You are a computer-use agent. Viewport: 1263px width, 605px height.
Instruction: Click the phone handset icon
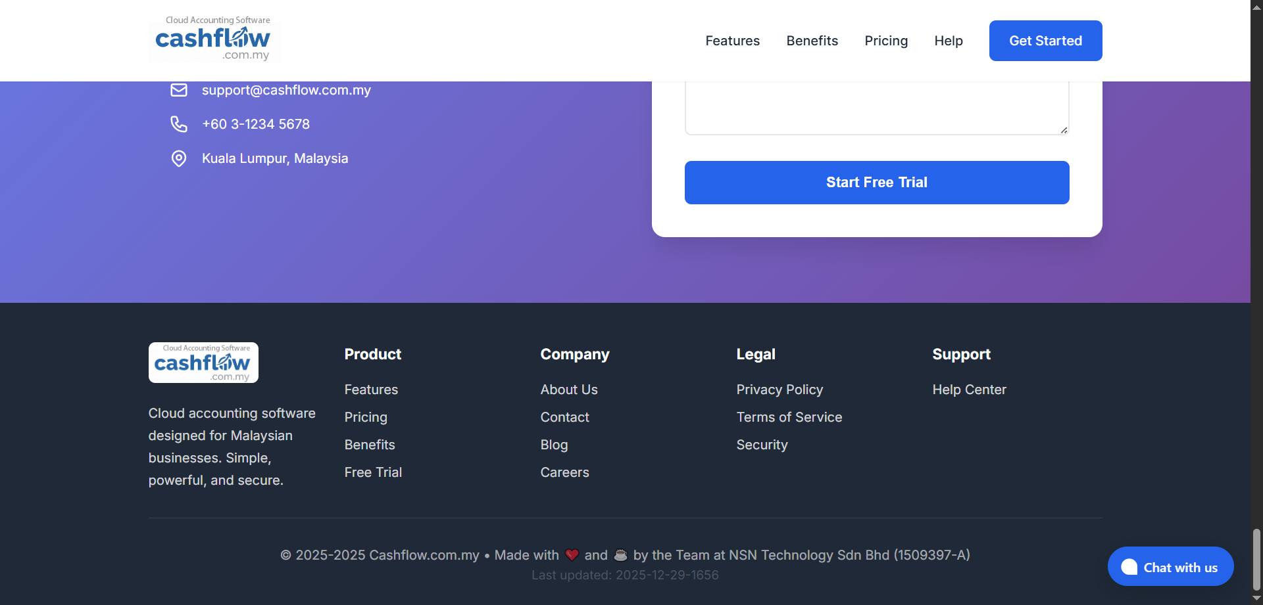click(x=178, y=124)
